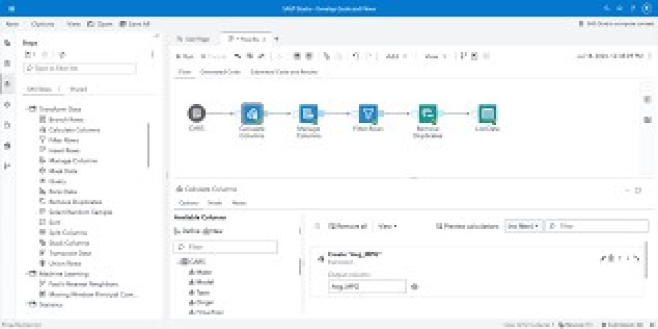The width and height of the screenshot is (658, 329).
Task: Open Steps pane more options menu
Action: pos(152,54)
